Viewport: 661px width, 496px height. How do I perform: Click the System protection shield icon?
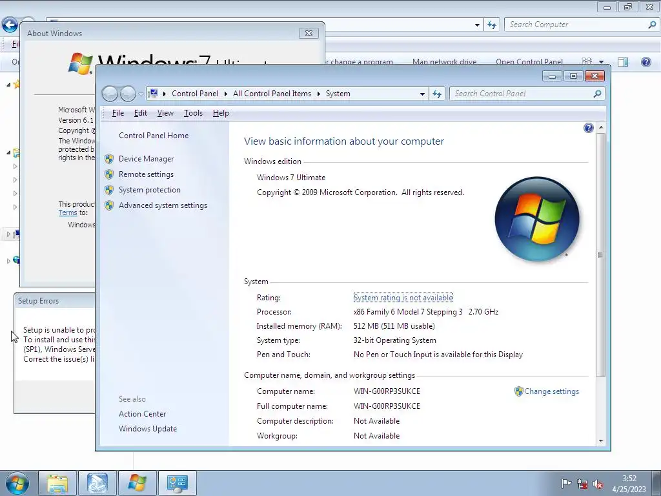coord(109,190)
